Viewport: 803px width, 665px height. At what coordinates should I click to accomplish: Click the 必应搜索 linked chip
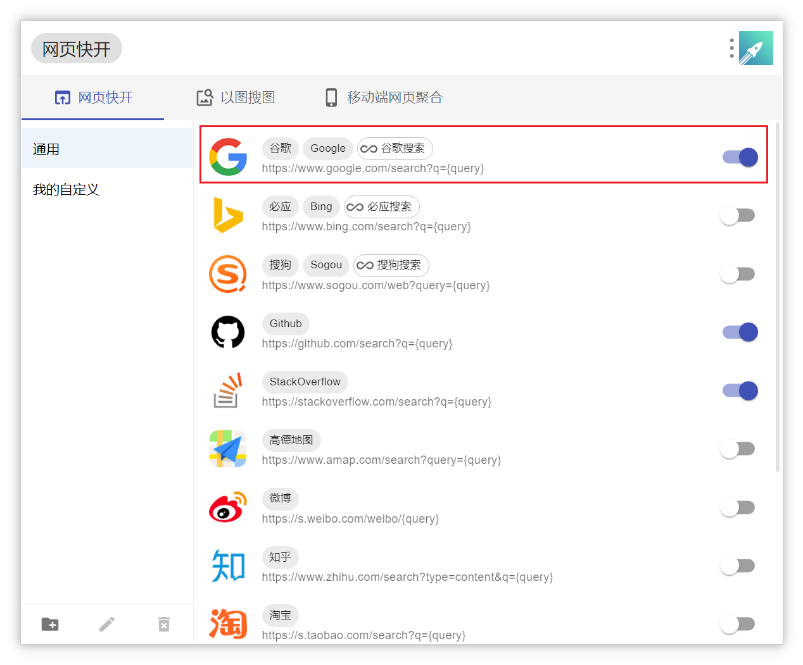pyautogui.click(x=382, y=207)
